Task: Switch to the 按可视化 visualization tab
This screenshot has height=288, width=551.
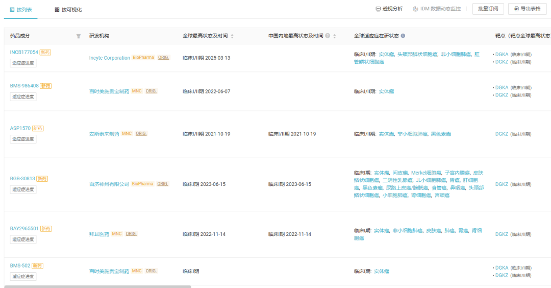Action: tap(68, 10)
